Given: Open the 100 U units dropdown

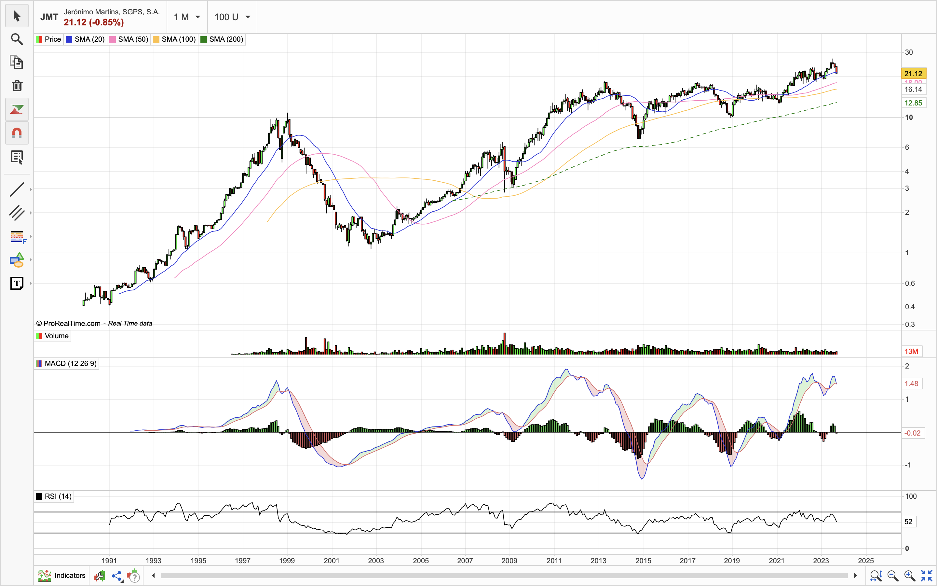Looking at the screenshot, I should (232, 17).
